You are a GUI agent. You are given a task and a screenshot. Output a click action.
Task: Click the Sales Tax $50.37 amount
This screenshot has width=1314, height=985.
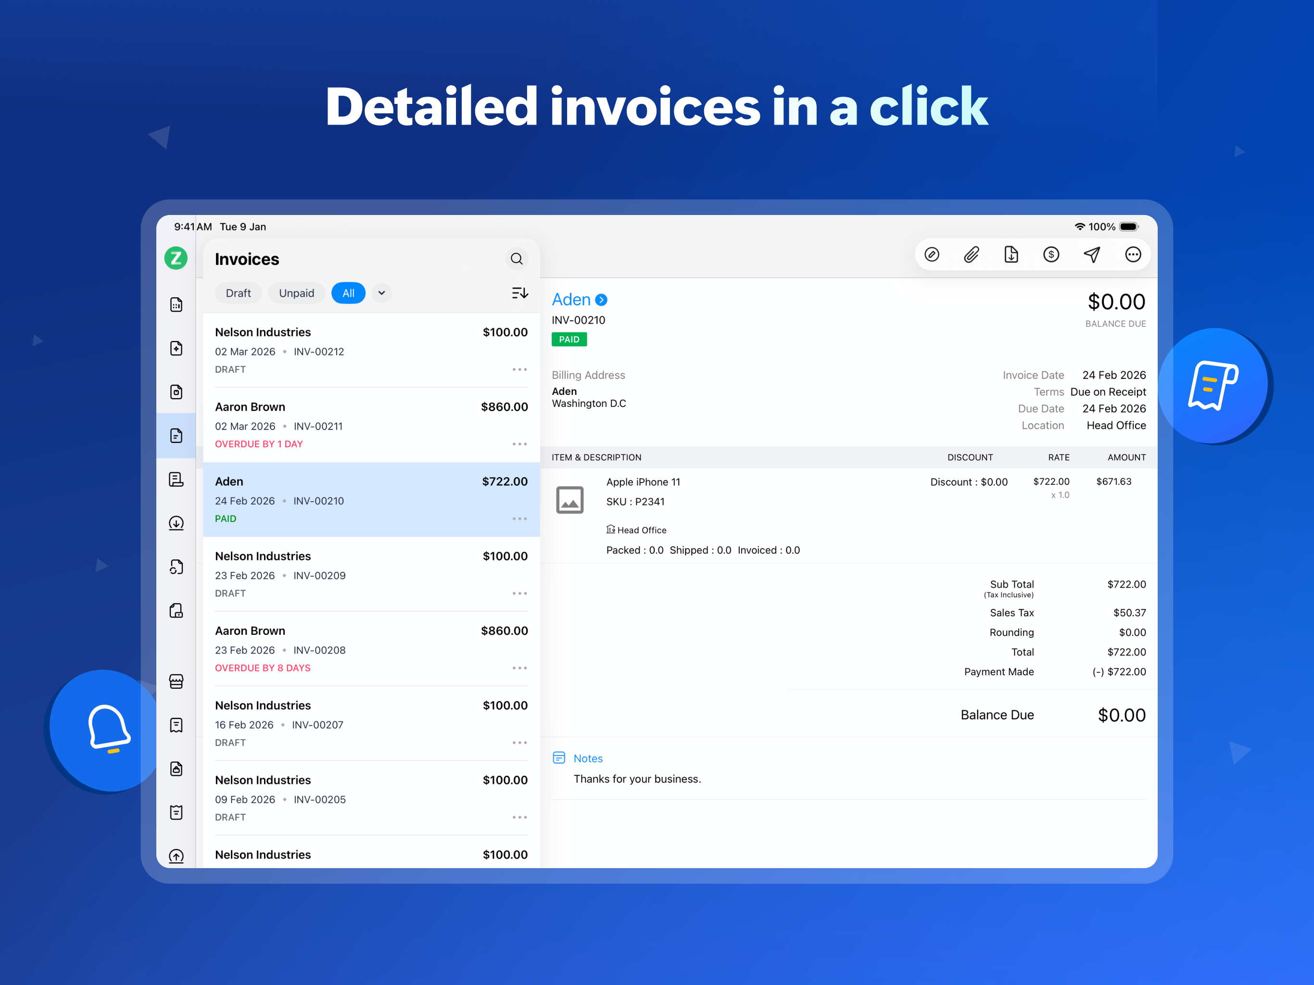[1129, 613]
